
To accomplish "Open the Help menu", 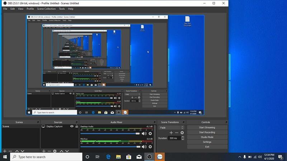I will click(71, 9).
